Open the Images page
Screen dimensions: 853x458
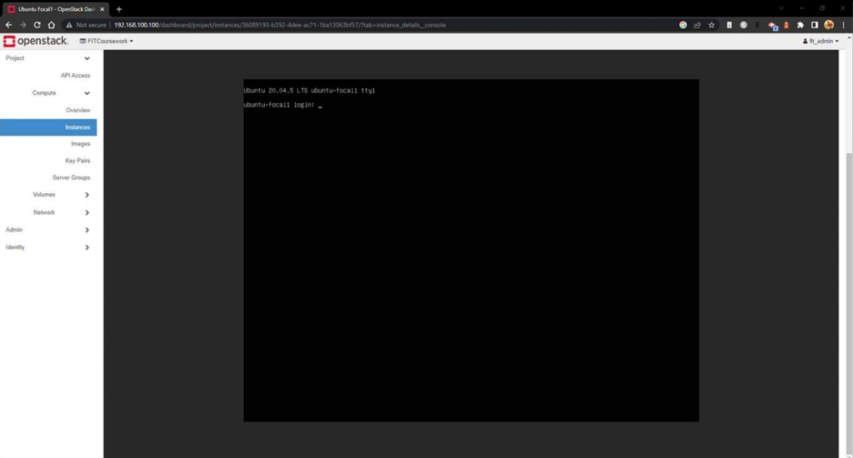pyautogui.click(x=80, y=144)
